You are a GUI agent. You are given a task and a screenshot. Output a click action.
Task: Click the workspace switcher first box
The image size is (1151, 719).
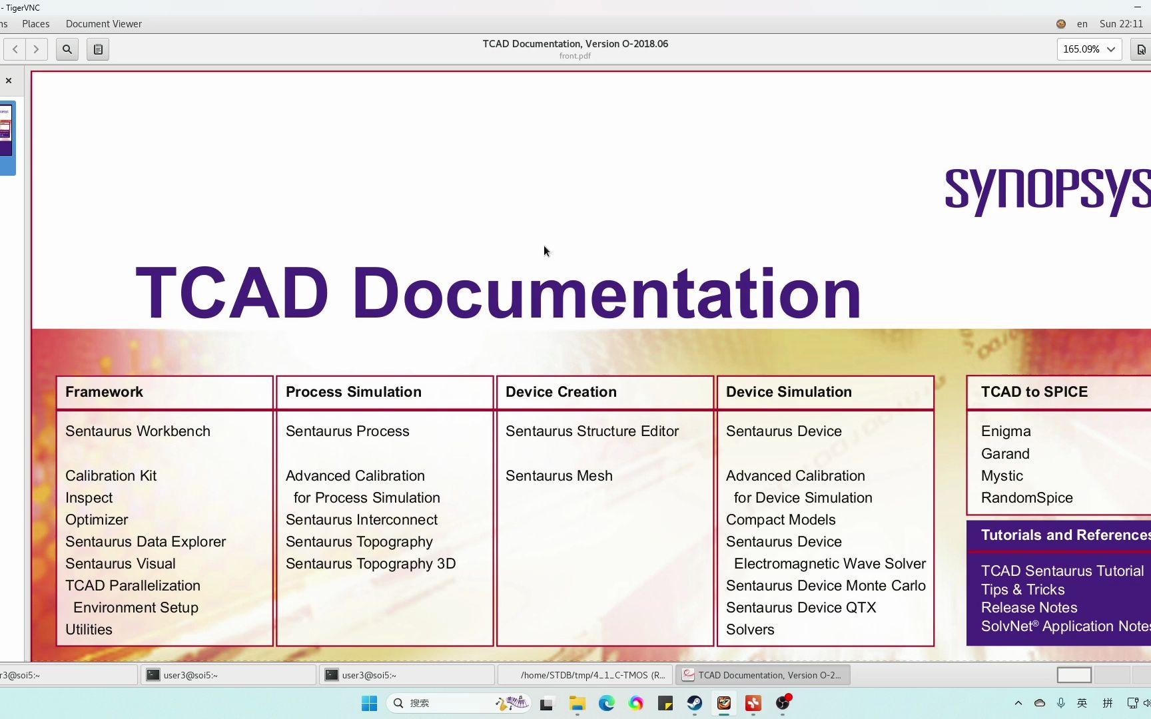[x=1074, y=675]
